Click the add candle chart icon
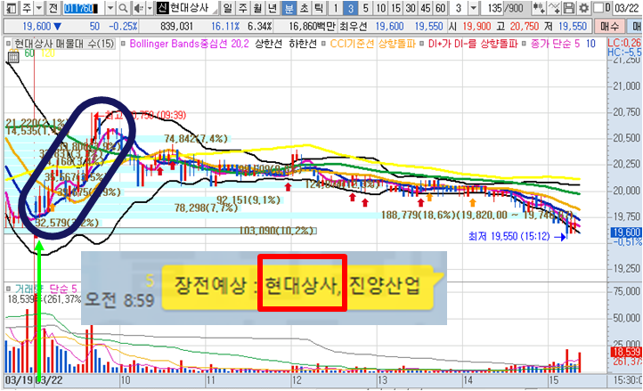This screenshot has width=643, height=391. click(x=539, y=8)
